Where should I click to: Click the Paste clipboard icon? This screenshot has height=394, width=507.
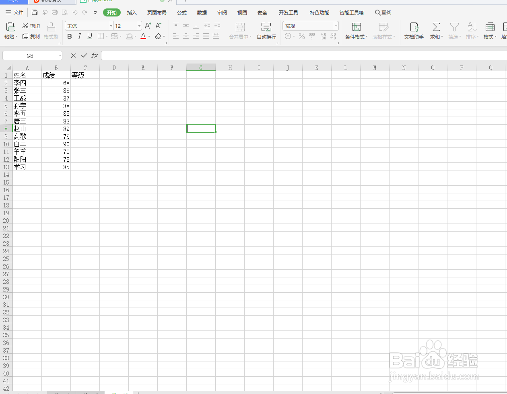[x=10, y=27]
